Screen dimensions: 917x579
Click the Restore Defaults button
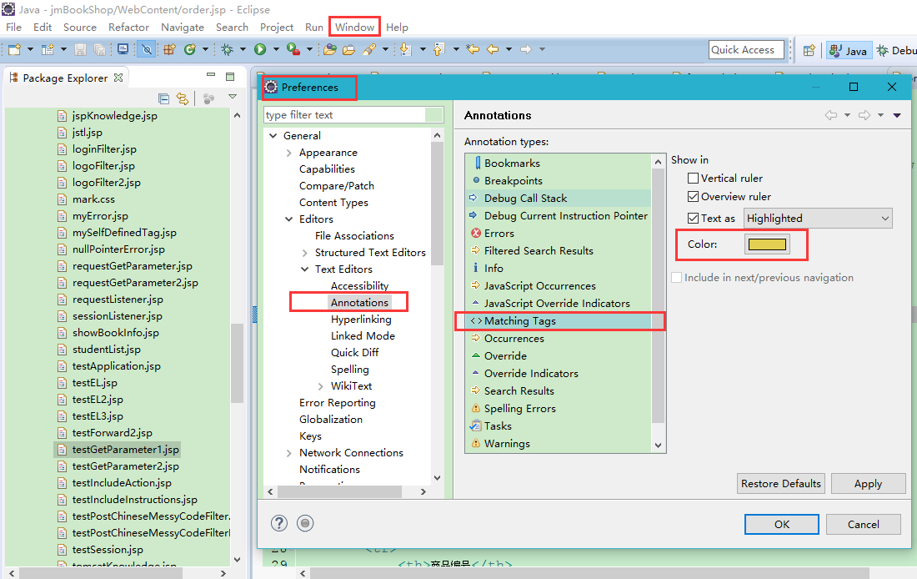click(x=781, y=484)
